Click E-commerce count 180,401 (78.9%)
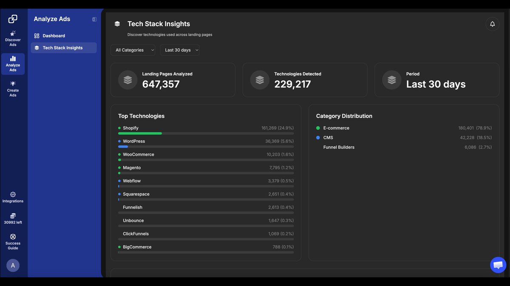This screenshot has height=286, width=510. (475, 128)
